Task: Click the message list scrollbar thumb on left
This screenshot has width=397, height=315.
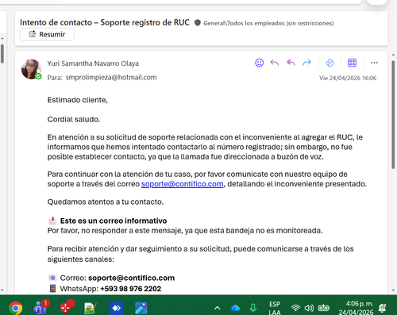Action: pos(2,54)
